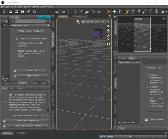Show the next tip arrow
The width and height of the screenshot is (168, 139).
click(x=47, y=115)
